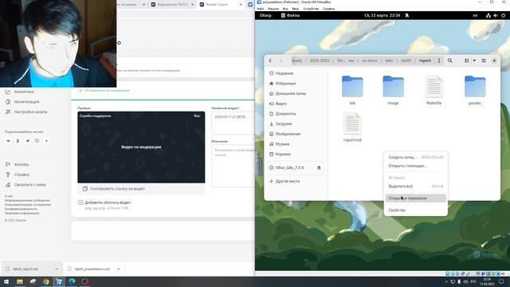This screenshot has height=287, width=510.
Task: Open GNOME 'Обзор' activities
Action: point(265,15)
